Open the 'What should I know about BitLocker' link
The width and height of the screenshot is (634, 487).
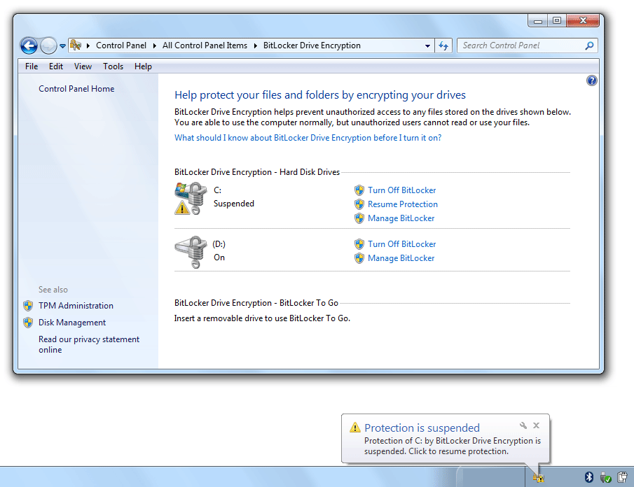pos(308,138)
